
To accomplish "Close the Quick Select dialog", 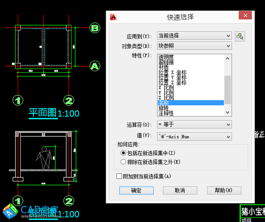I will (245, 15).
